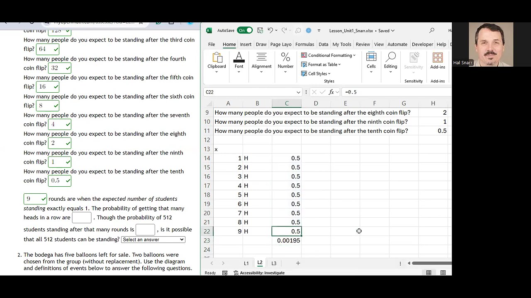Click the formula bar showing =0.5
Viewport: 531px width, 298px height.
point(396,92)
